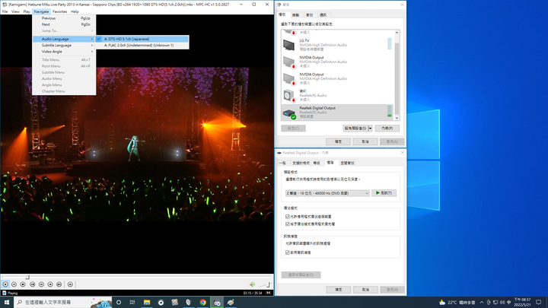Open the Windows Start menu
The image size is (548, 308).
6,303
